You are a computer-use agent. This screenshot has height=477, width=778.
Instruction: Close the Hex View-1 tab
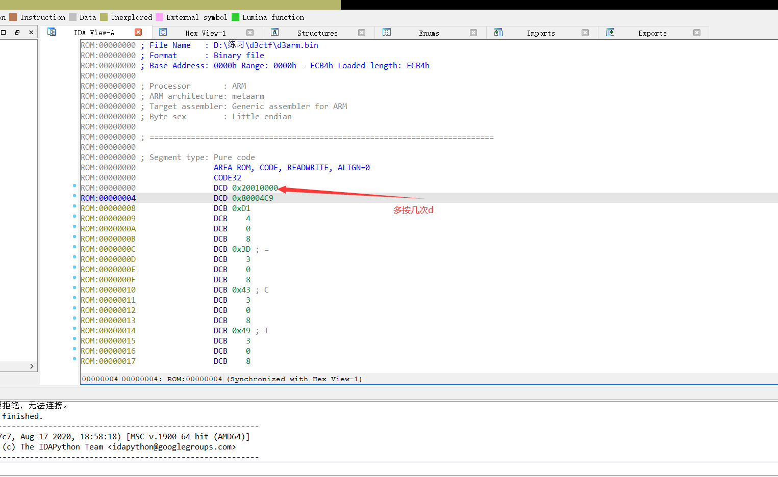click(x=249, y=32)
